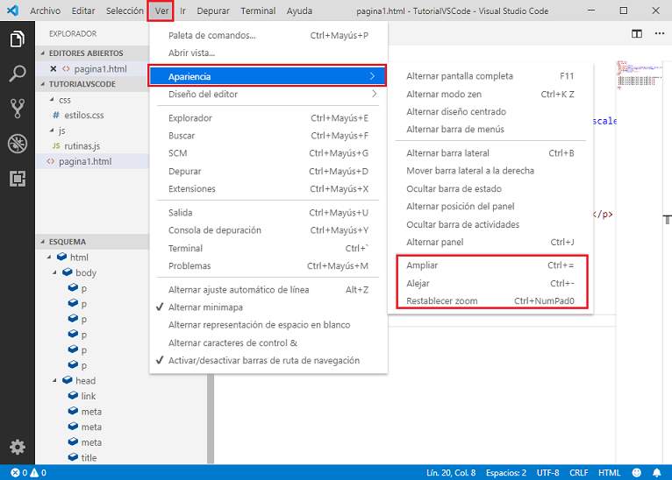Open the editor more actions ellipsis
Image resolution: width=672 pixels, height=480 pixels.
coord(659,33)
